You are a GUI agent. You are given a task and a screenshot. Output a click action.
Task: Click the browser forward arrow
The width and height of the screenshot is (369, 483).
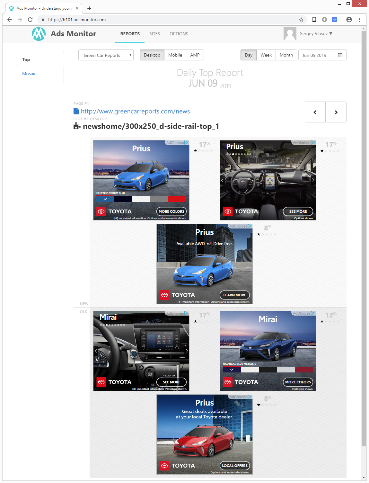pos(20,20)
